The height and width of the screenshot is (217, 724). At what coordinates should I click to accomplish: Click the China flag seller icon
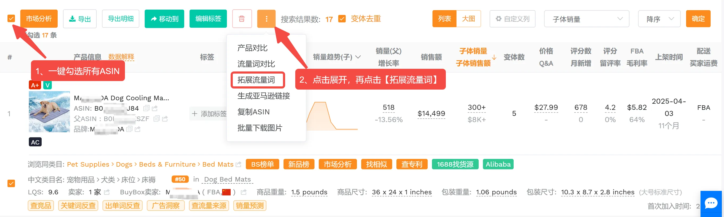tap(226, 192)
